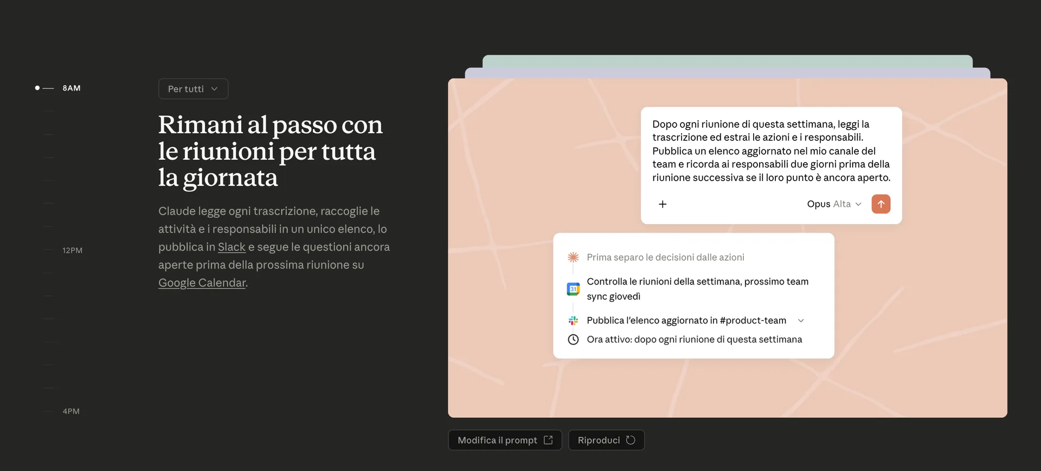Click the 'Modifica il prompt' button
Image resolution: width=1041 pixels, height=471 pixels.
[x=505, y=440]
